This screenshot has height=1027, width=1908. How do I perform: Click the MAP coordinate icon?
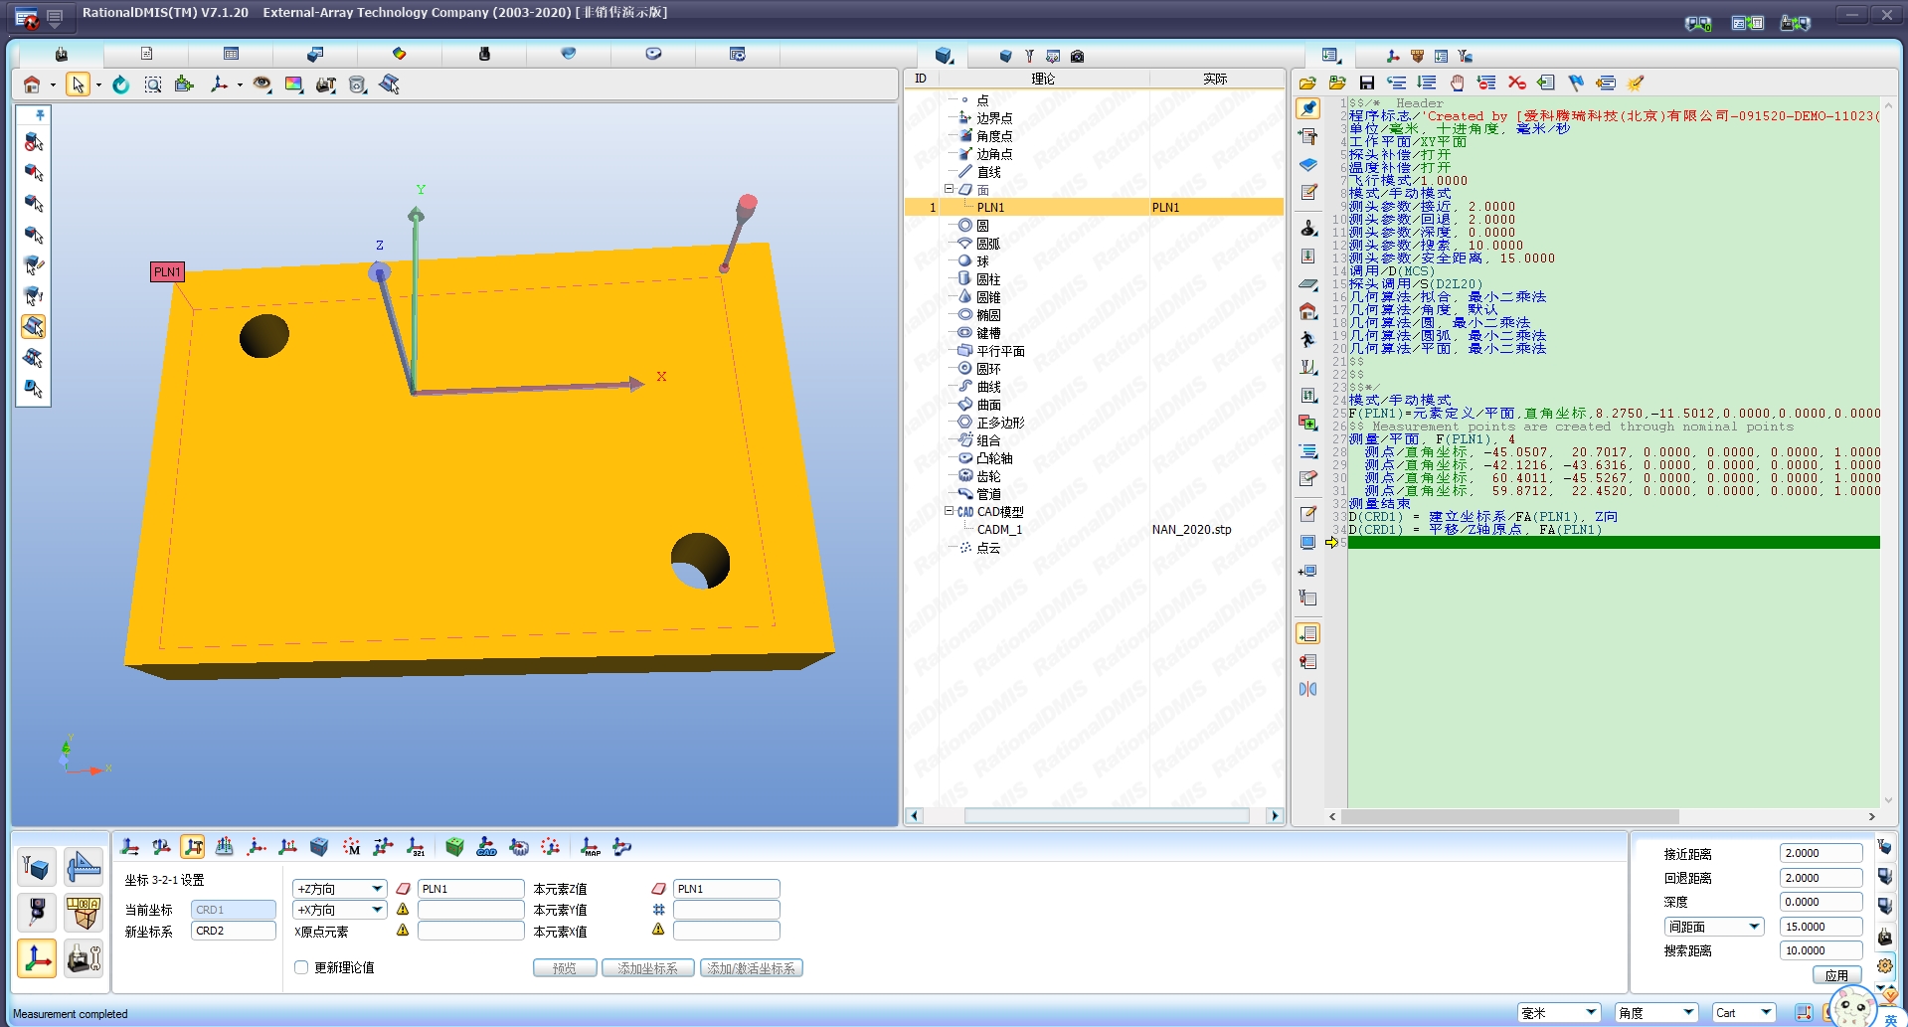(591, 847)
